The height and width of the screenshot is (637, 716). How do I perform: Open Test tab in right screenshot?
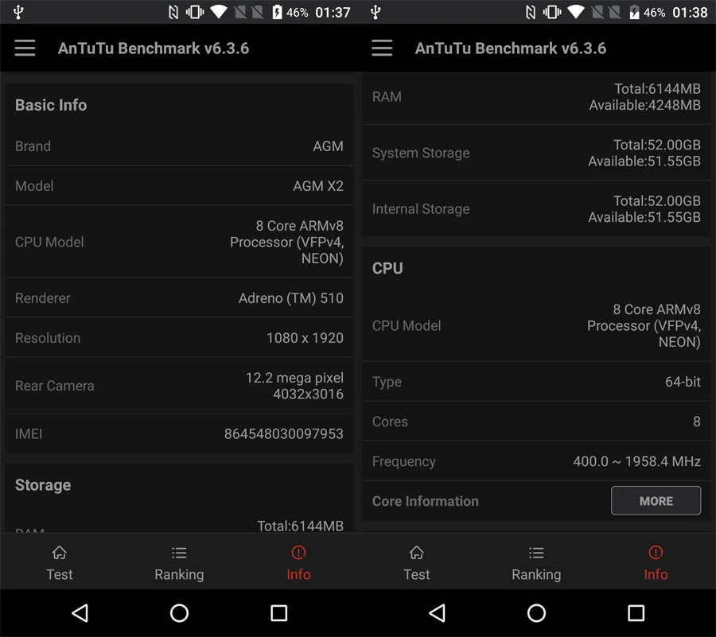click(x=416, y=562)
